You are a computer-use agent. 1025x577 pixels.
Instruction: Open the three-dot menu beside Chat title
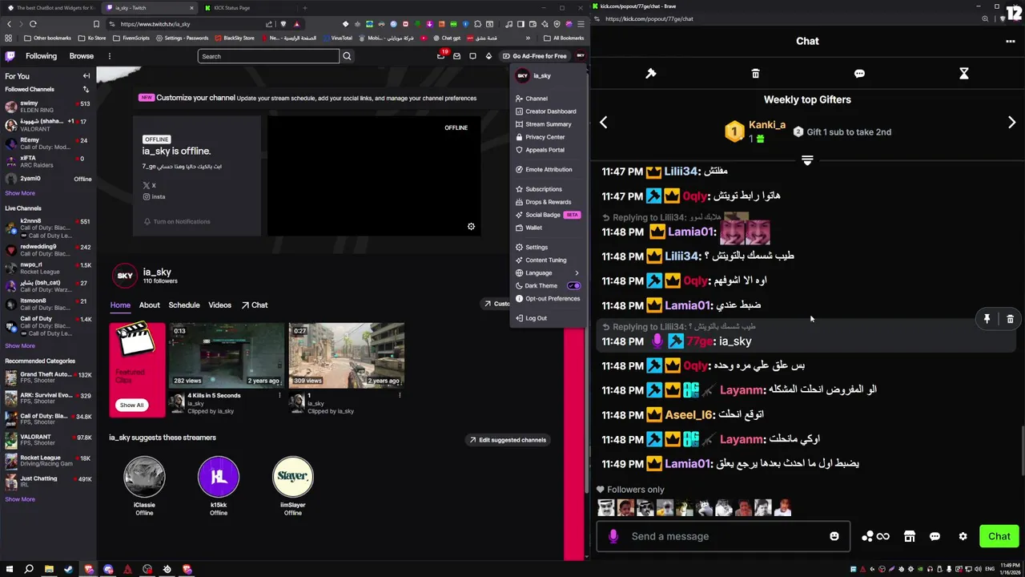pyautogui.click(x=1011, y=41)
